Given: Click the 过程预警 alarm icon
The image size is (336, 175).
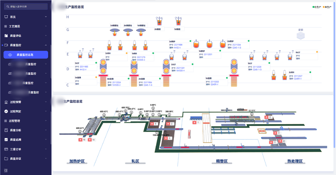Looking at the screenshot, I should coord(6,102).
